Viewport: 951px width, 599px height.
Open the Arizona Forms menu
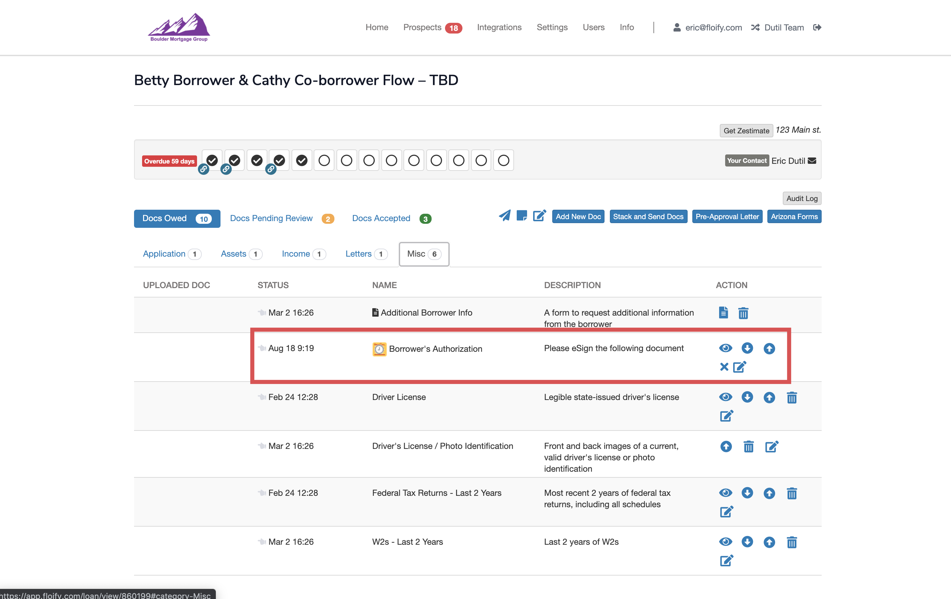point(794,216)
